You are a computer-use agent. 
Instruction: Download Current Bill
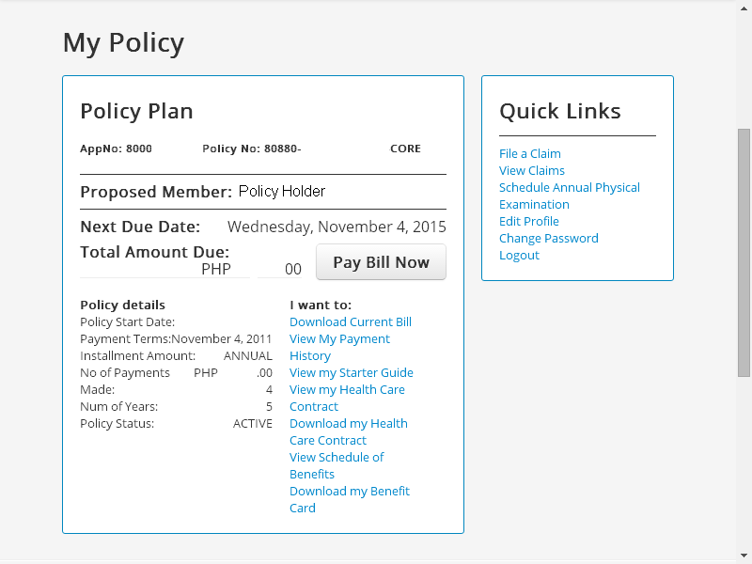[x=350, y=321]
